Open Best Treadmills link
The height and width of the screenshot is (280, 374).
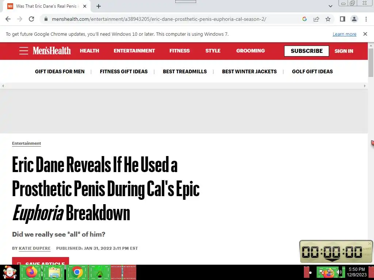click(x=185, y=71)
